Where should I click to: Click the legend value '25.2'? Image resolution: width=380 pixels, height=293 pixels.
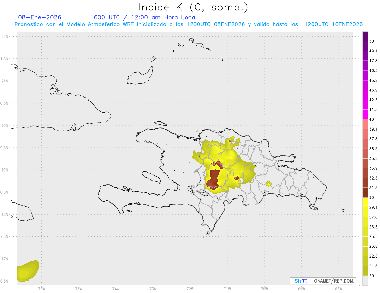[x=373, y=237]
